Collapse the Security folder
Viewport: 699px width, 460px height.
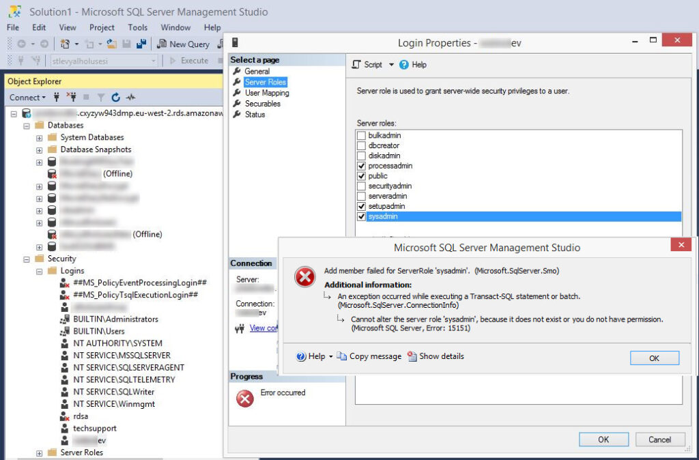(x=27, y=259)
